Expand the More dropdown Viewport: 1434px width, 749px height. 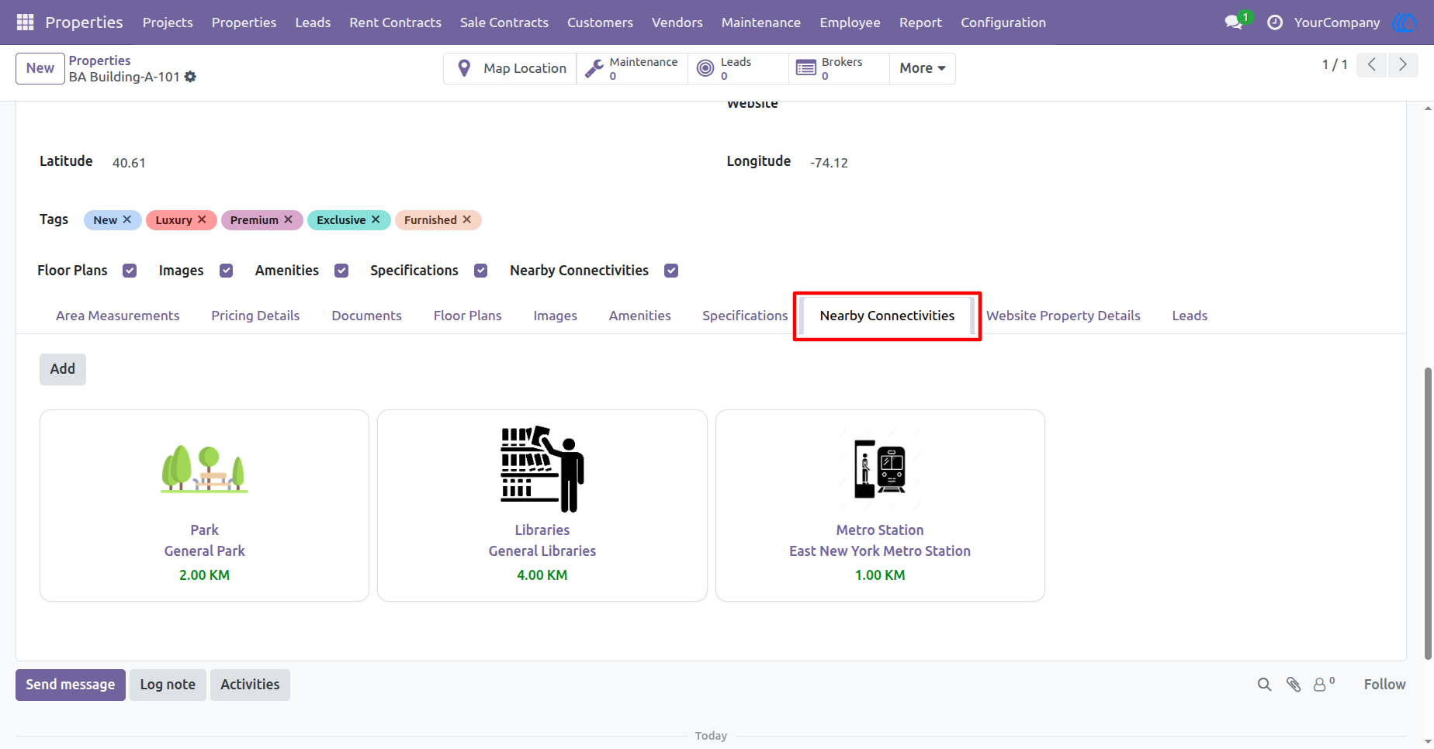(922, 68)
